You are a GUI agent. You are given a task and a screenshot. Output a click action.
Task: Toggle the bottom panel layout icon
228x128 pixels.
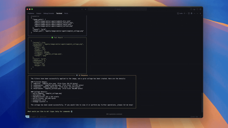(194, 9)
